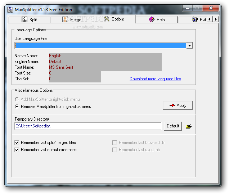Image resolution: width=229 pixels, height=194 pixels.
Task: Click the Merge tab icon
Action: pyautogui.click(x=65, y=19)
